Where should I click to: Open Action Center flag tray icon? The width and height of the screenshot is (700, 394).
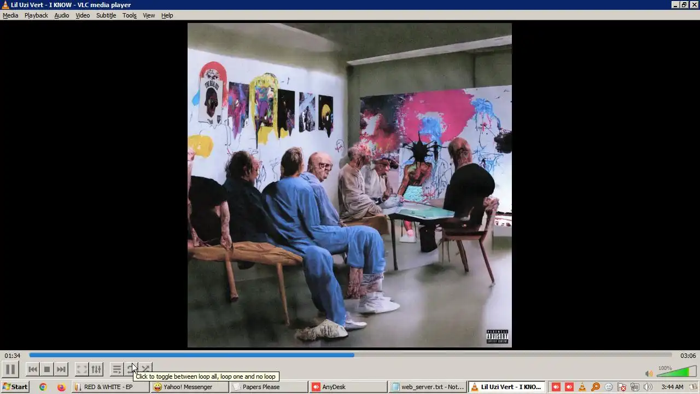[x=622, y=387]
